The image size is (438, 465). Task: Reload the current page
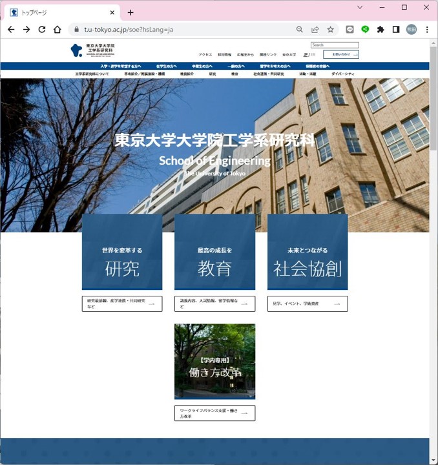(x=42, y=29)
